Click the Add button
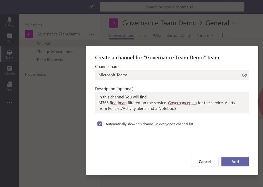 coord(235,161)
